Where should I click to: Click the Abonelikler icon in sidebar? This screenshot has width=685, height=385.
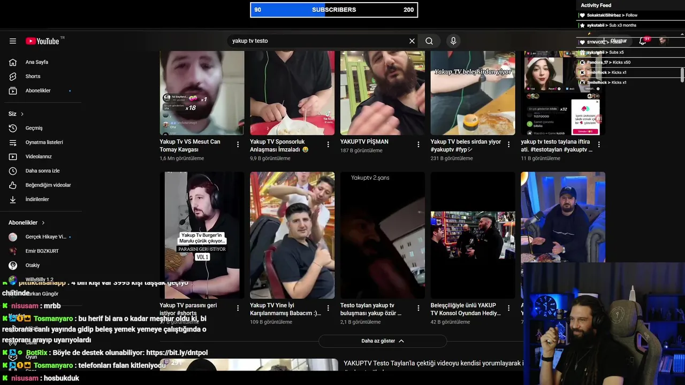[x=13, y=90]
